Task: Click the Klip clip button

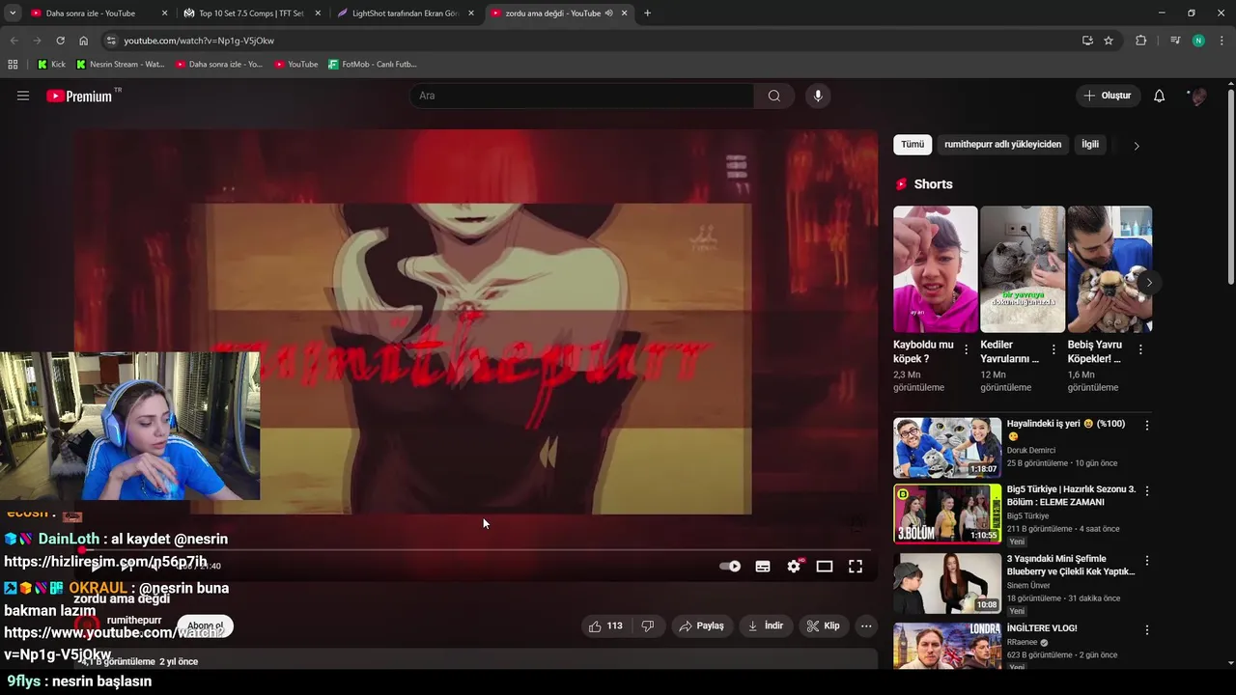Action: pyautogui.click(x=824, y=625)
